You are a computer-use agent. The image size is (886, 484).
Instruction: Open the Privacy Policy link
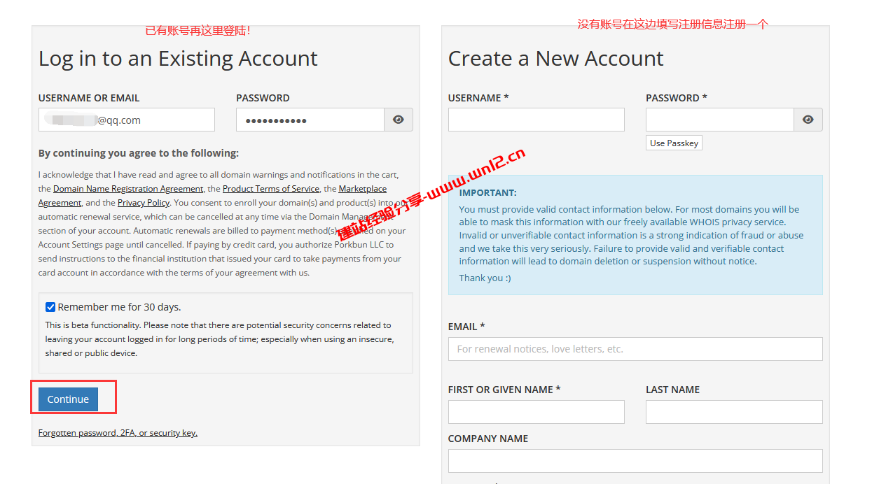(144, 203)
